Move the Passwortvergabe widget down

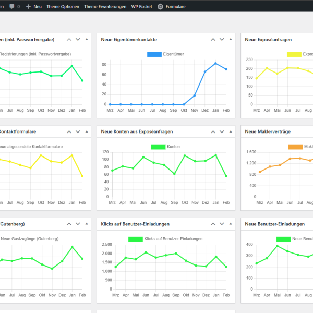click(x=78, y=39)
